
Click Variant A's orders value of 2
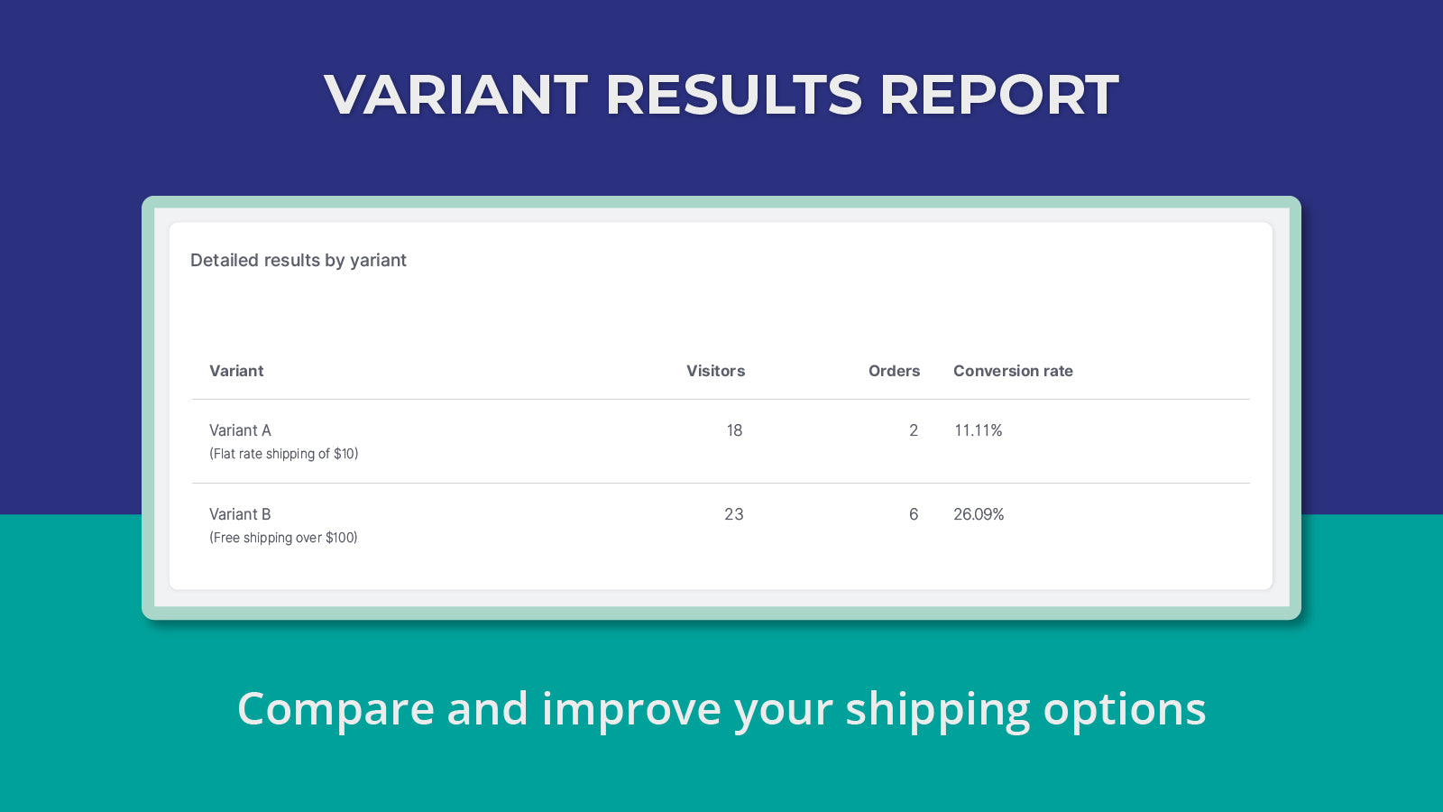914,430
